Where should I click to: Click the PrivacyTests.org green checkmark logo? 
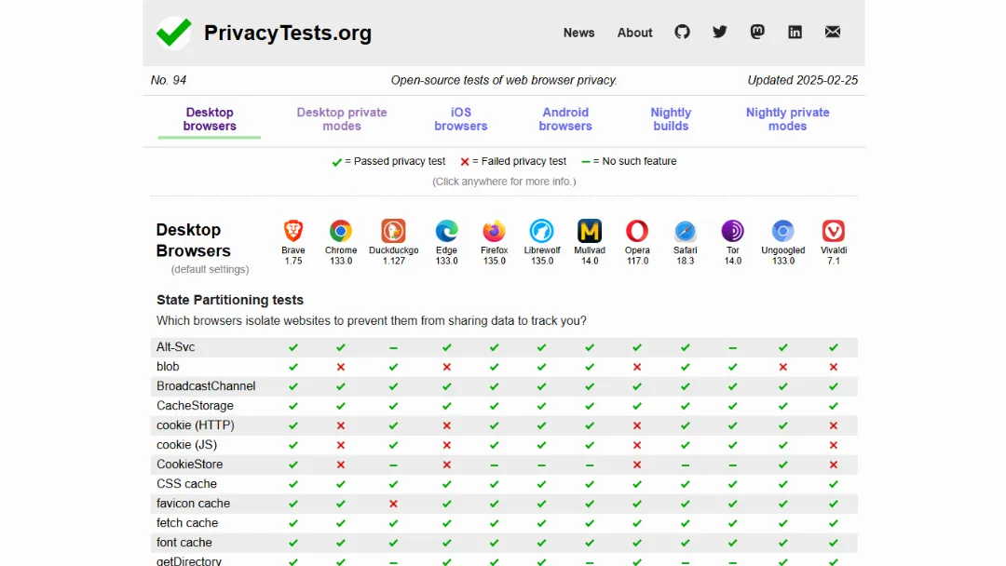(x=174, y=32)
